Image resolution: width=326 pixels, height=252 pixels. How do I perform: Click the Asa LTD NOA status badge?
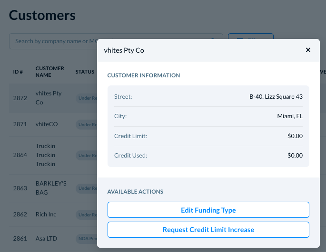88,238
